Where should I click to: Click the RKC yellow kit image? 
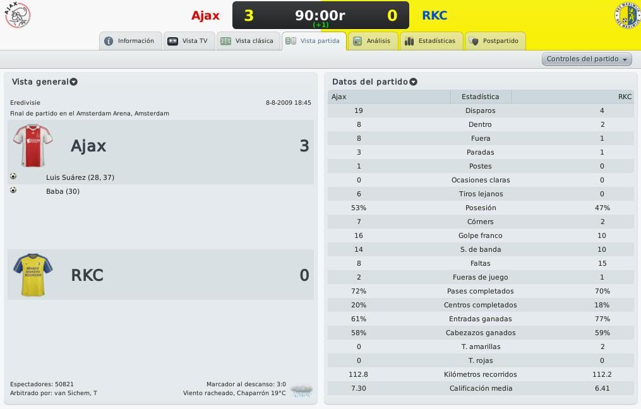(33, 275)
